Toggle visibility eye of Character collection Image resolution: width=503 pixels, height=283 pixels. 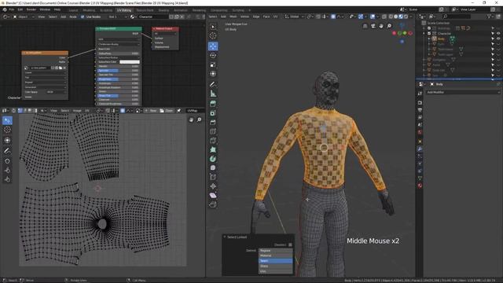pyautogui.click(x=498, y=33)
